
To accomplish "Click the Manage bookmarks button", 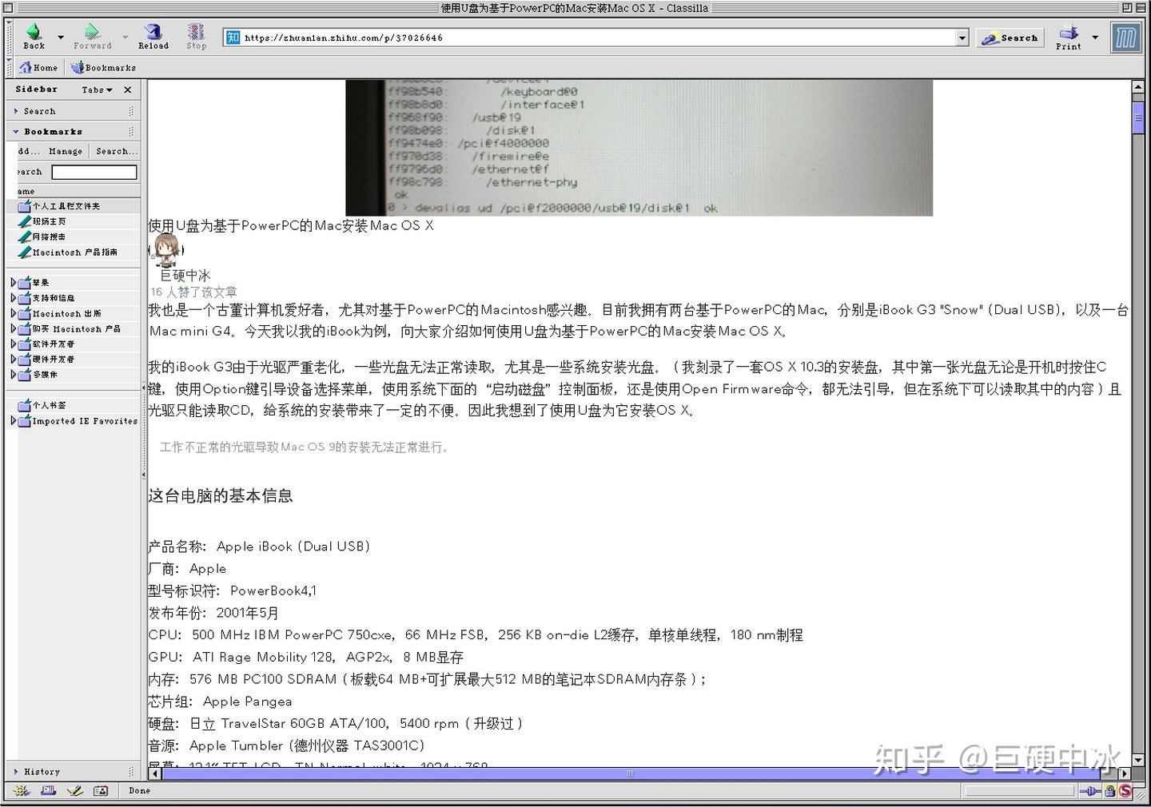I will [65, 151].
